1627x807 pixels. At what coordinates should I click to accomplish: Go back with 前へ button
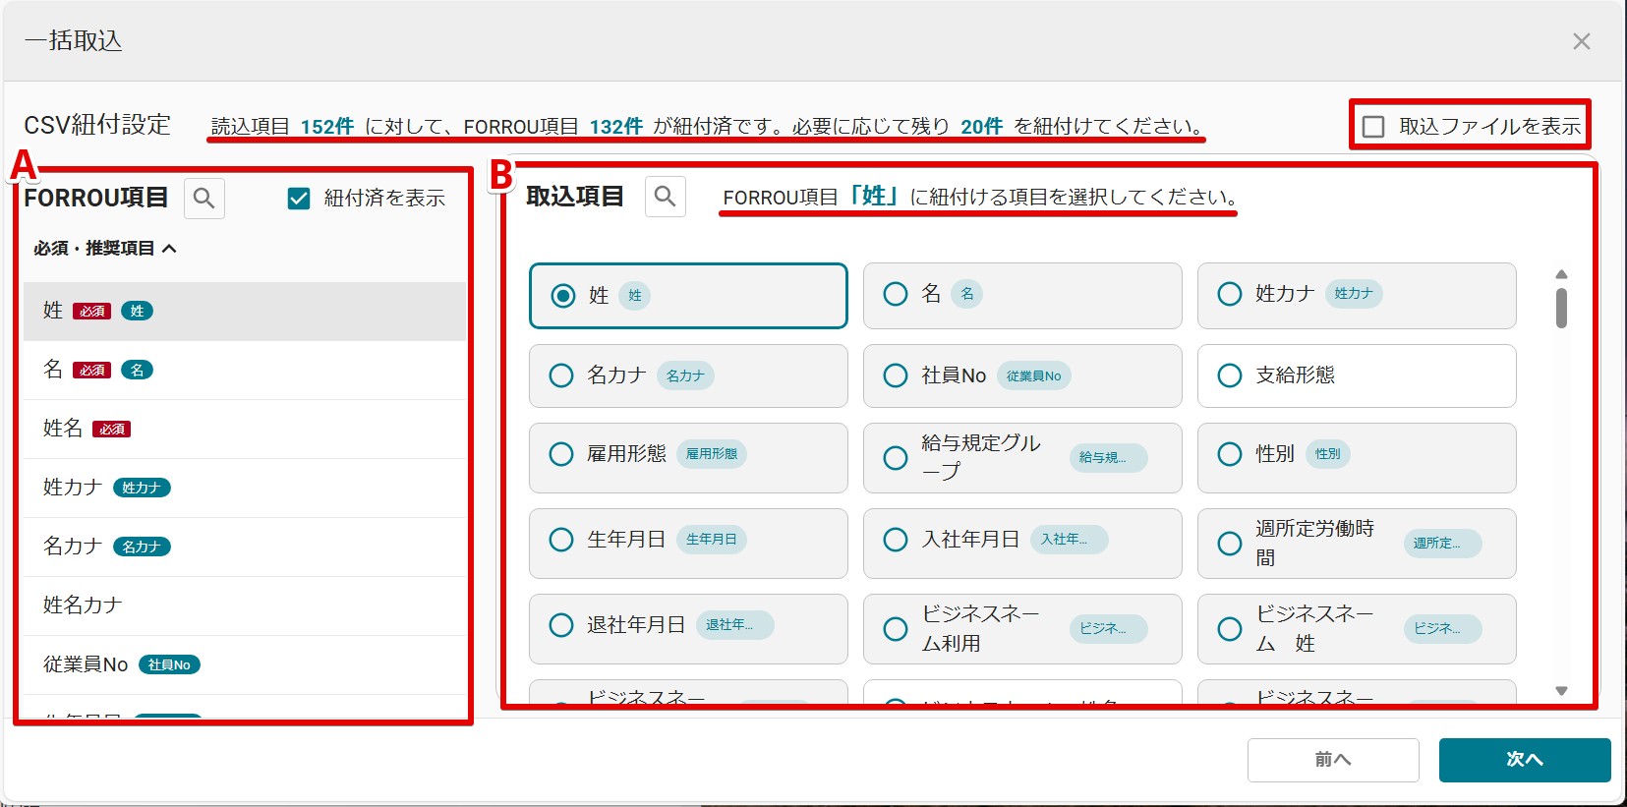point(1333,760)
